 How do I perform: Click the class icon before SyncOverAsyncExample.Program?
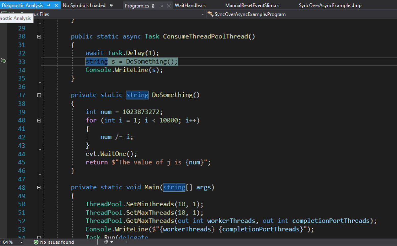point(211,14)
